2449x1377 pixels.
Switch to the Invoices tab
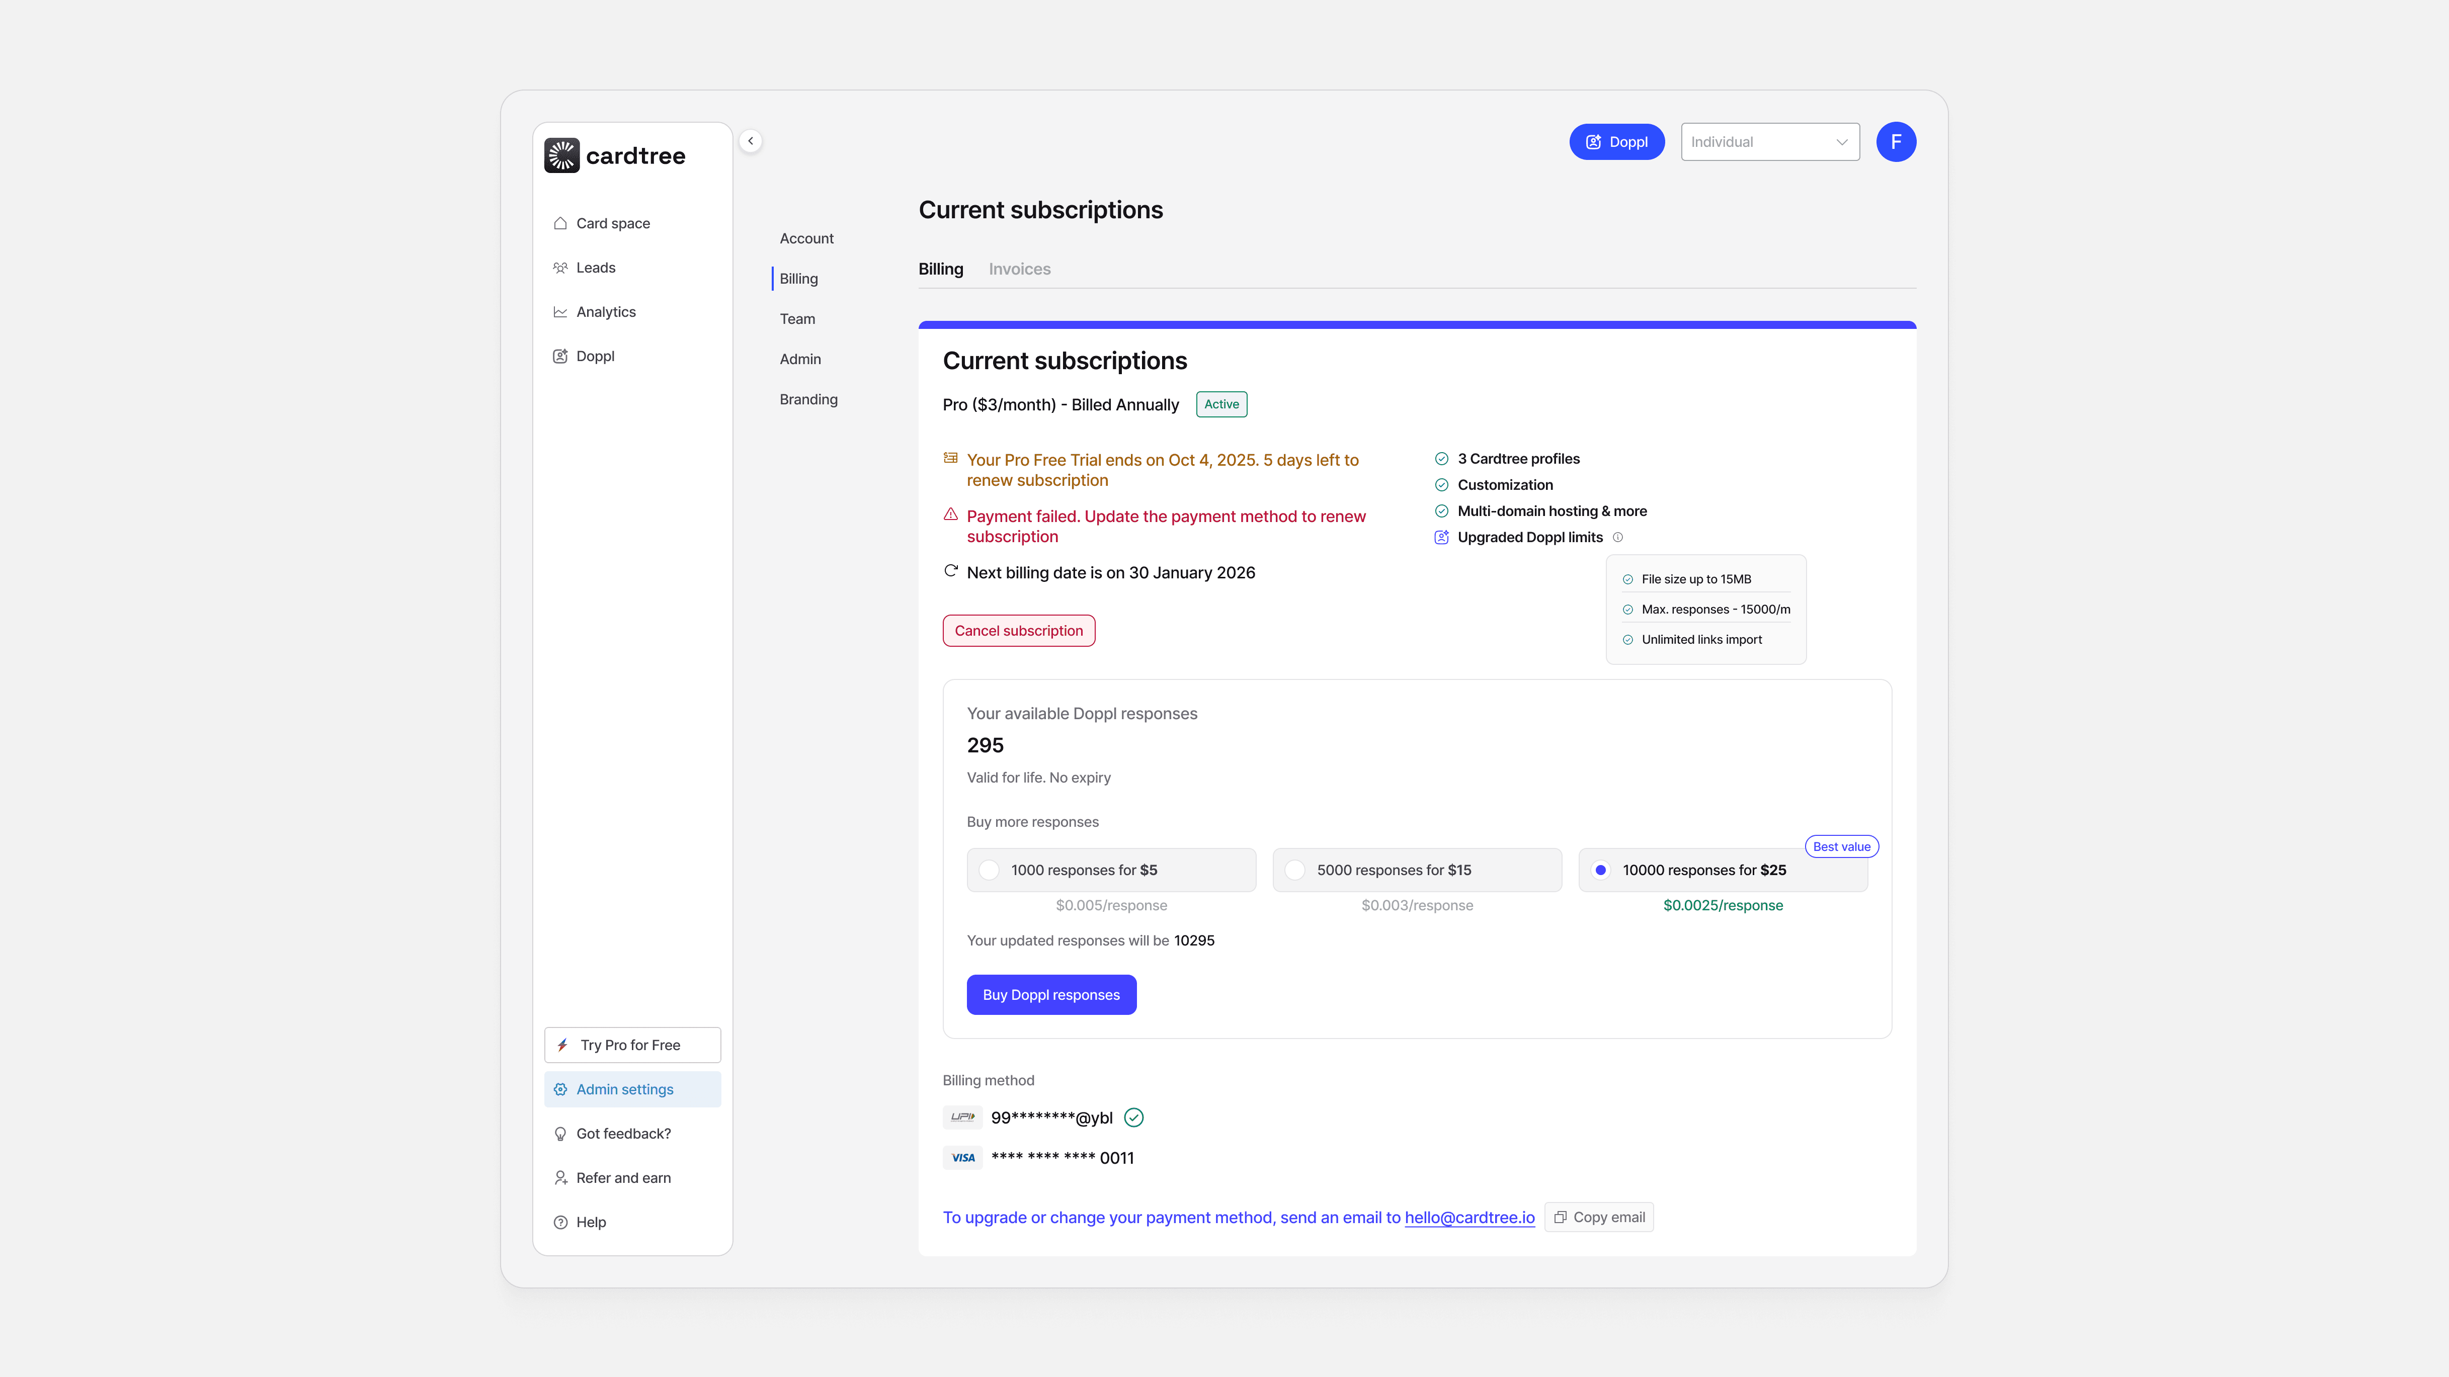point(1019,269)
